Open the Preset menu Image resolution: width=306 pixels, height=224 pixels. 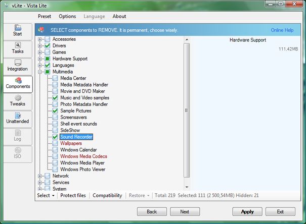coord(45,16)
